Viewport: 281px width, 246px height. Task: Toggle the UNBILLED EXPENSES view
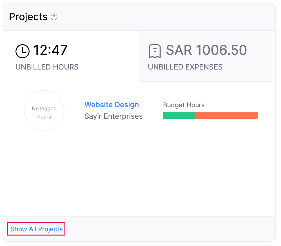click(185, 67)
